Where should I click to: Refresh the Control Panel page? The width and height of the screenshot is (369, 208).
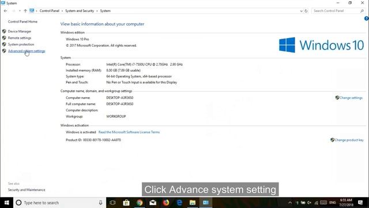pos(306,11)
